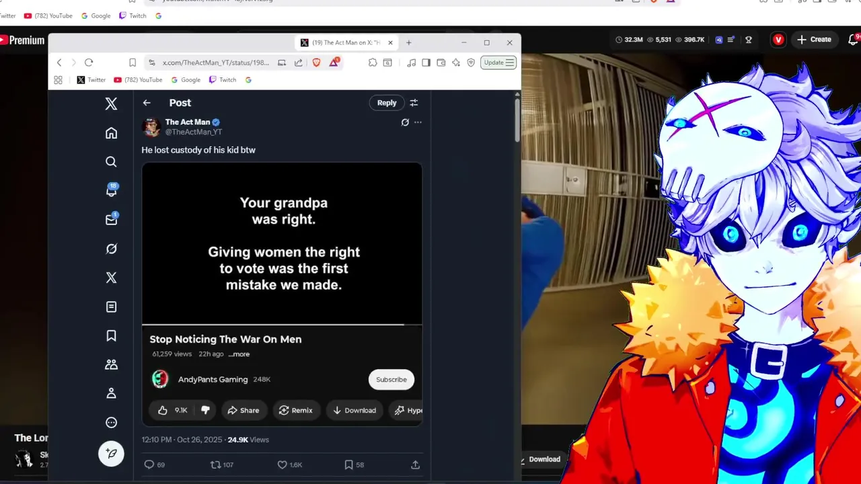Open AndyPants Gaming channel avatar
The width and height of the screenshot is (861, 484).
point(160,380)
